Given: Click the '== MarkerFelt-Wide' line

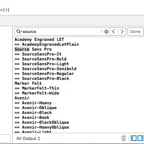Looking at the screenshot, I should click(x=37, y=93).
